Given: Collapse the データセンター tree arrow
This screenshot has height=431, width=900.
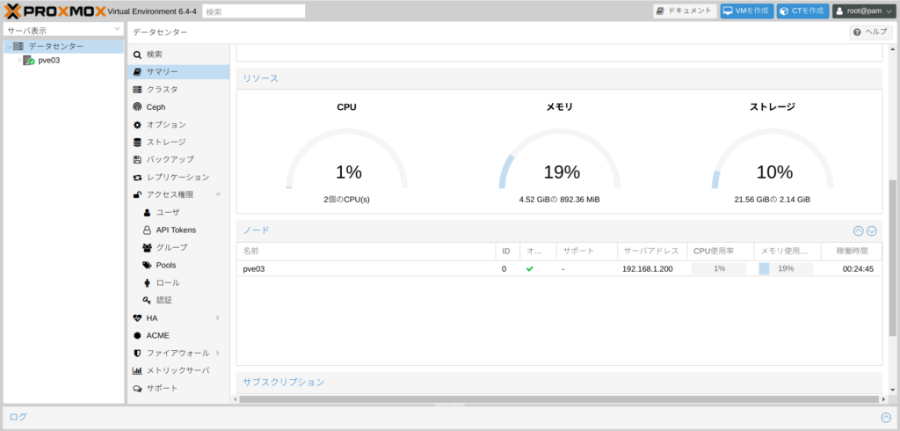Looking at the screenshot, I should click(9, 47).
